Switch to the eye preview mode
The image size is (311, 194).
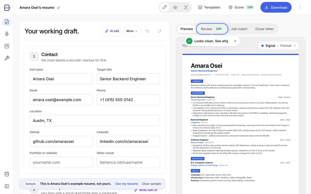(175, 7)
